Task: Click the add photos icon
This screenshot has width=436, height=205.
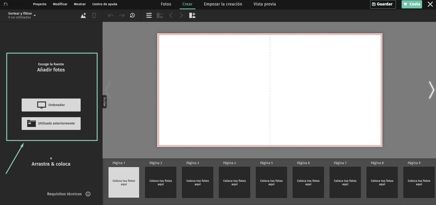Action: coord(83,16)
